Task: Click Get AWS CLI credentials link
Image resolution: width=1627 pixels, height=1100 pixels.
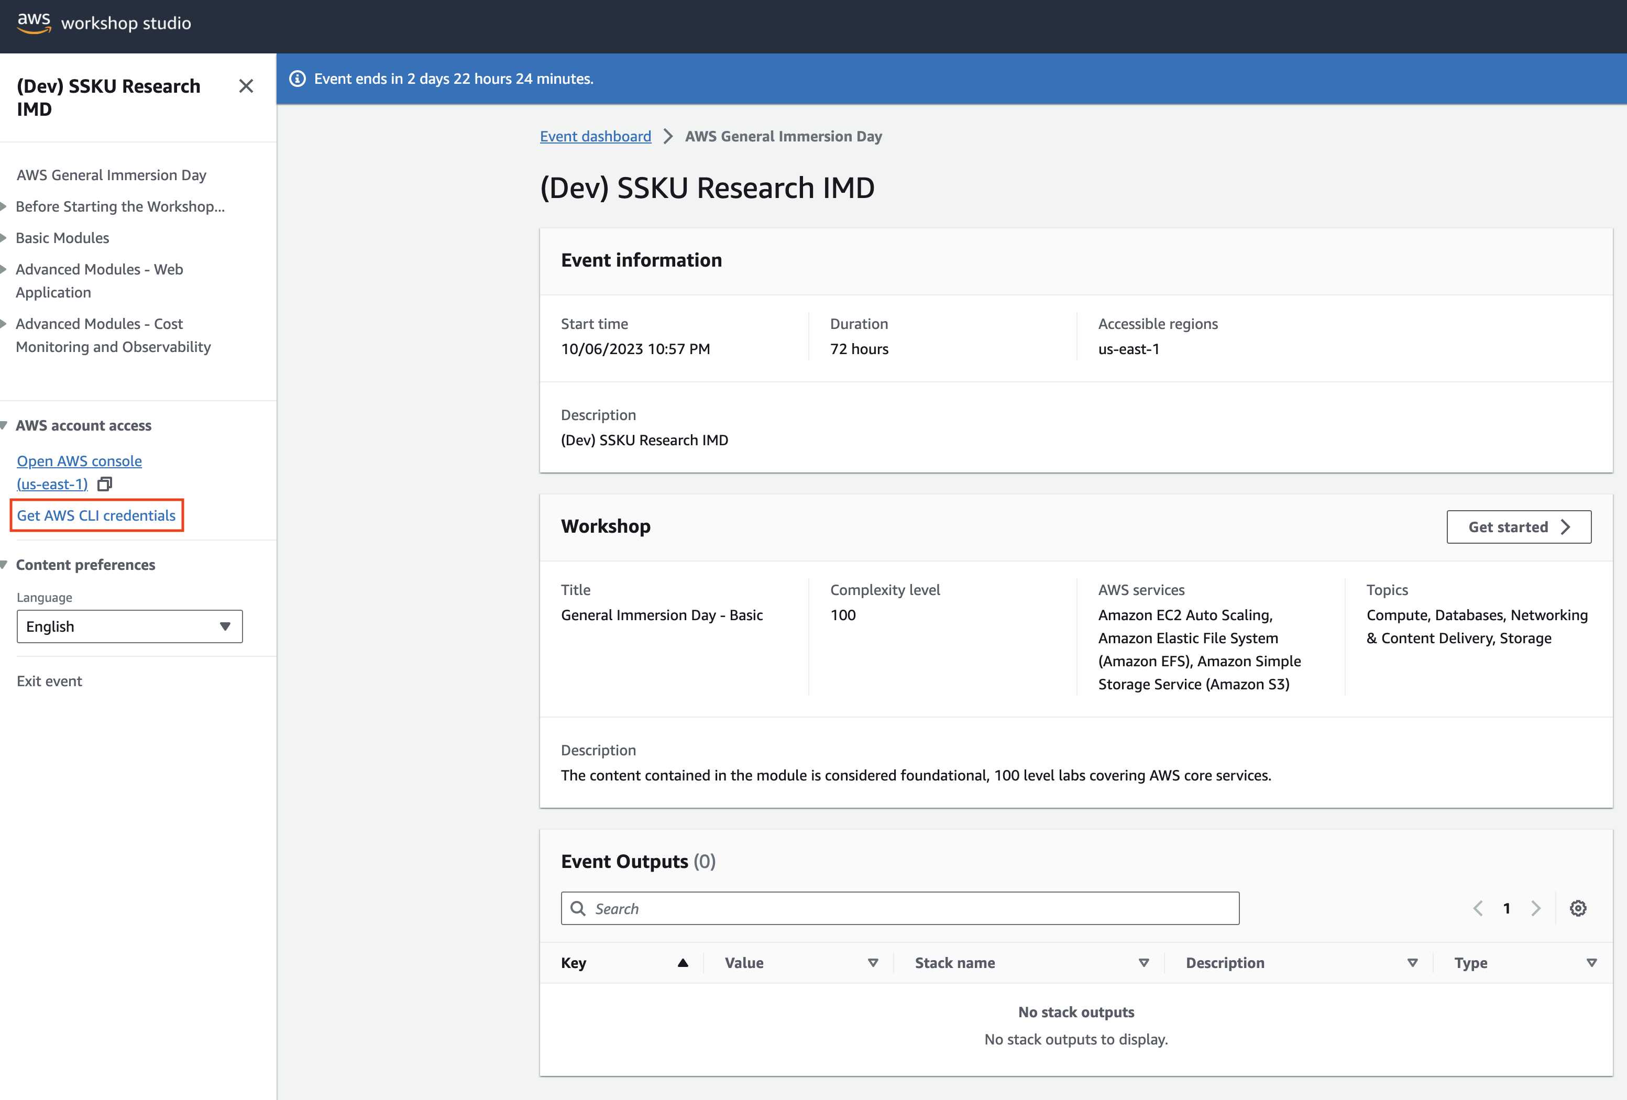Action: [x=96, y=515]
